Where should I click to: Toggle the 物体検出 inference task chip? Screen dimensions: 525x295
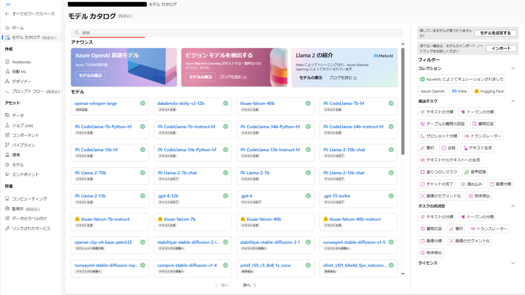(479, 196)
